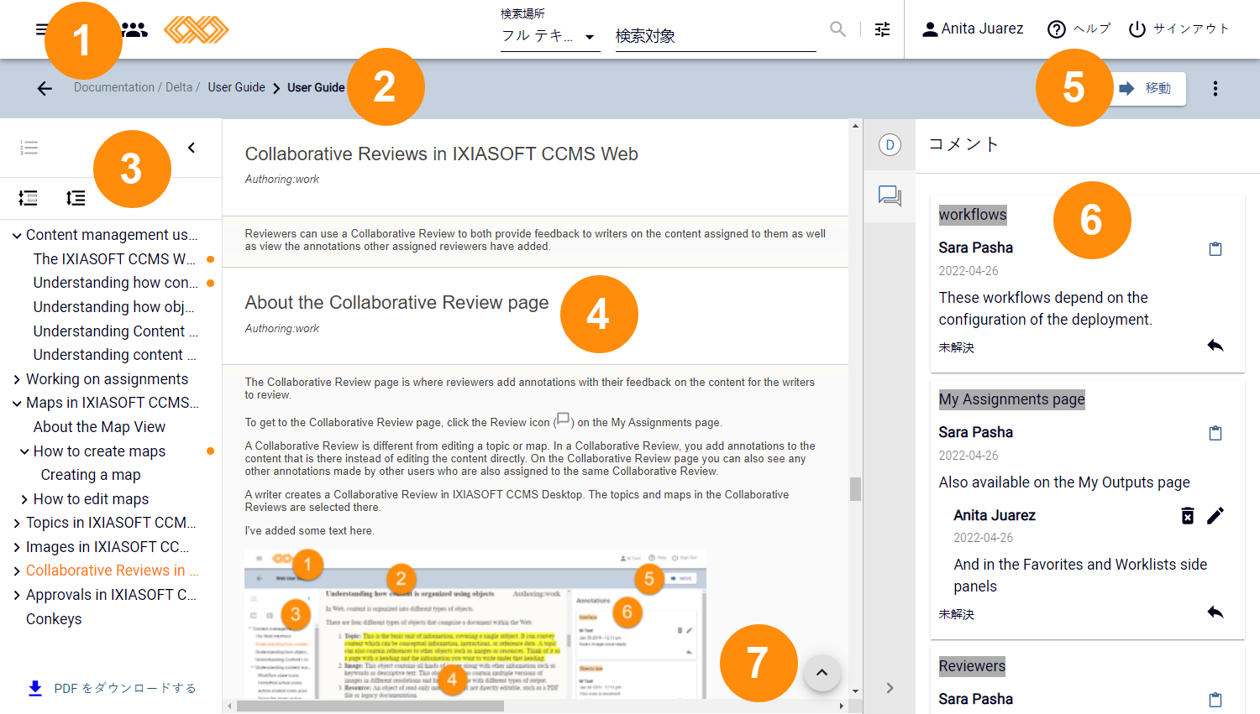Click the collapse all tree icon
Viewport: 1260px width, 714px height.
point(28,198)
